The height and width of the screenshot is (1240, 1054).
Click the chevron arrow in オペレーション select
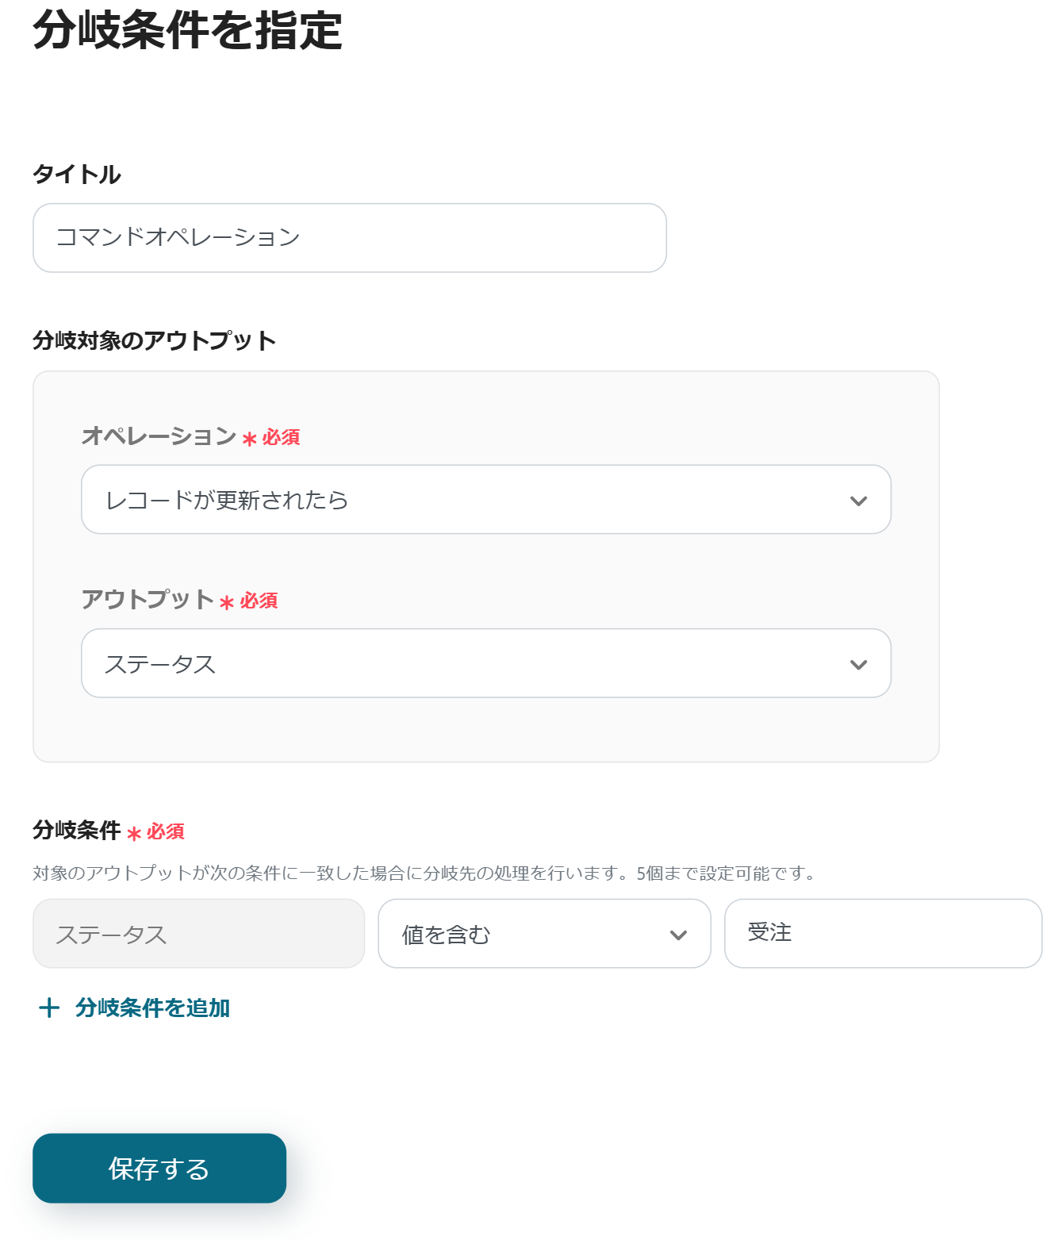click(x=858, y=501)
